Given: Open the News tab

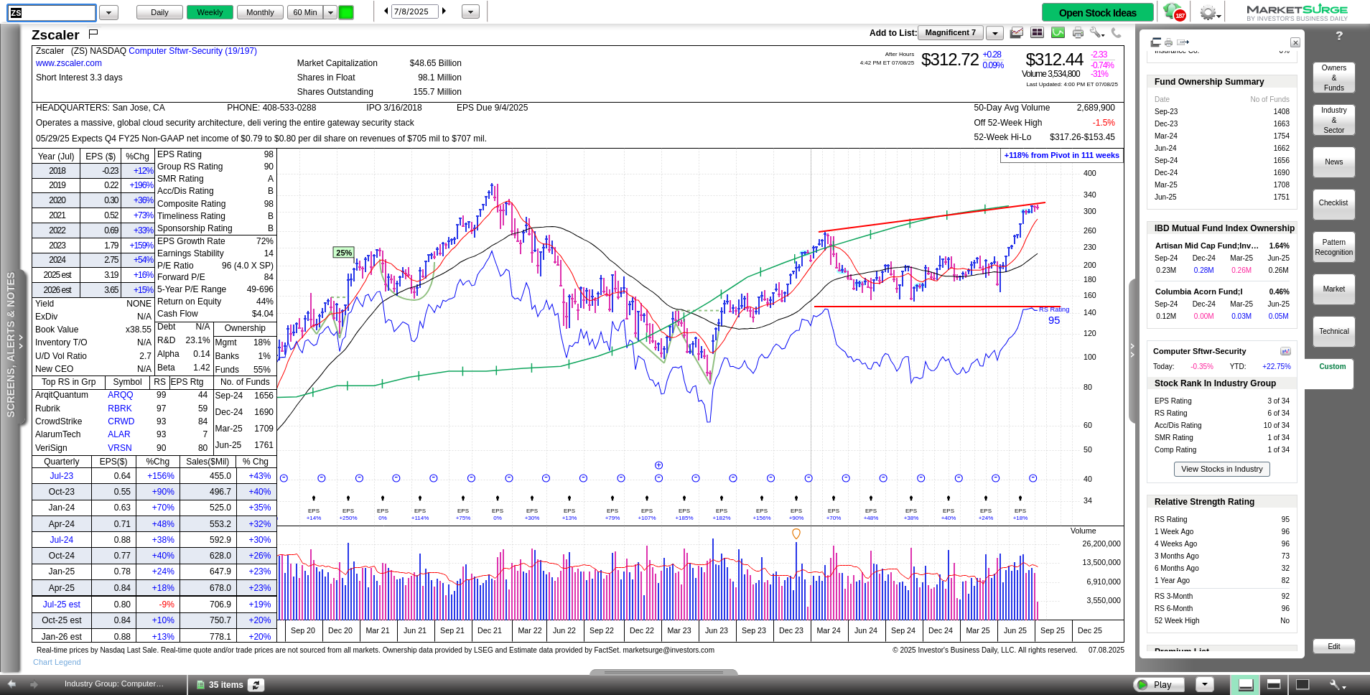Looking at the screenshot, I should 1333,162.
